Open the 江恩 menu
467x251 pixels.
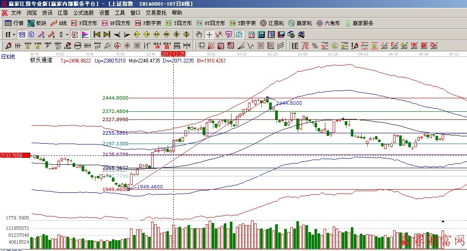point(63,13)
